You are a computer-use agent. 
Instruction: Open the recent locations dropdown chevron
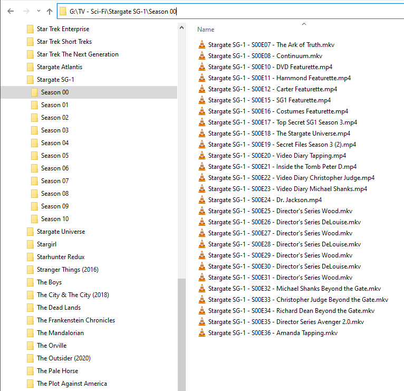[x=39, y=11]
